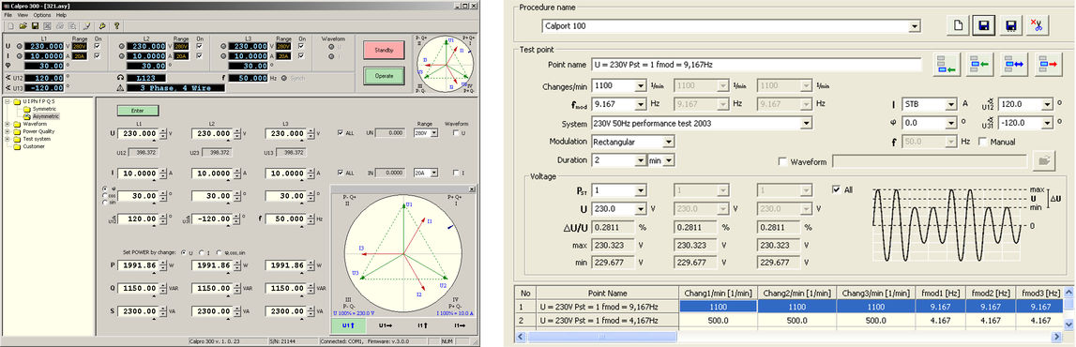Click the green Enter button
The width and height of the screenshot is (1076, 347).
[x=138, y=111]
